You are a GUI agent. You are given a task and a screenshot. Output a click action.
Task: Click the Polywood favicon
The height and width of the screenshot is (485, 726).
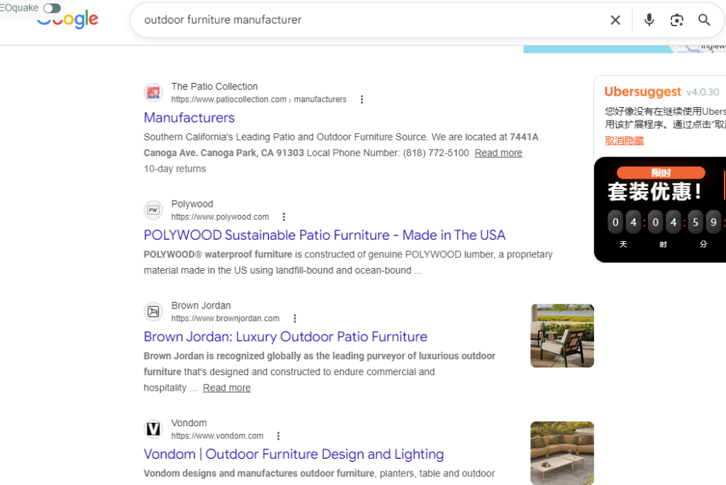[x=153, y=210]
